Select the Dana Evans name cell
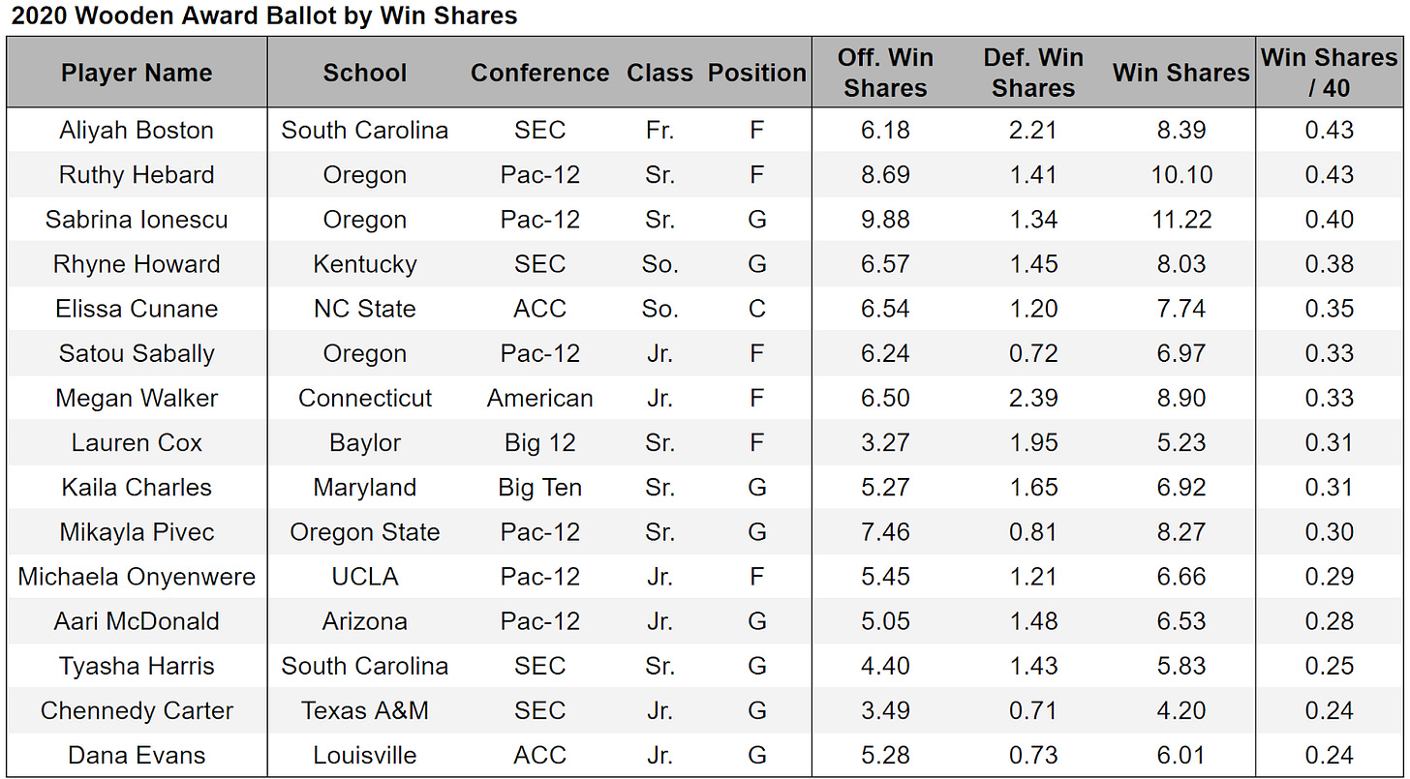Screen dimensions: 1410x779 click(x=137, y=755)
